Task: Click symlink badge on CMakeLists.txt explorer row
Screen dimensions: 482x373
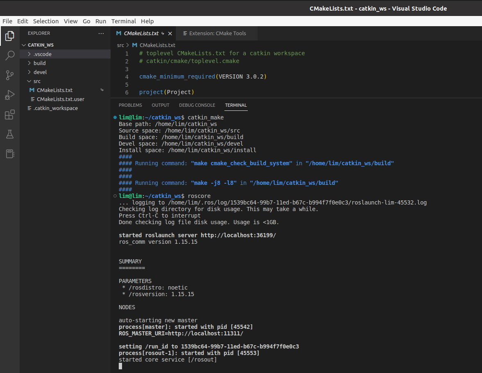Action: tap(102, 90)
